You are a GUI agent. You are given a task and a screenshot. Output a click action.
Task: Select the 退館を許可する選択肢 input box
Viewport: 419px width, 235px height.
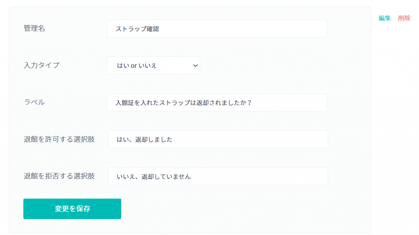click(x=218, y=139)
